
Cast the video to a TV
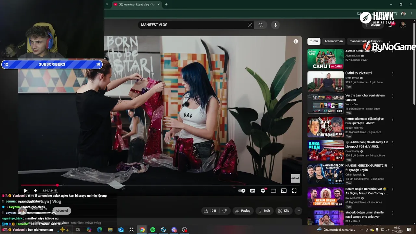[284, 191]
